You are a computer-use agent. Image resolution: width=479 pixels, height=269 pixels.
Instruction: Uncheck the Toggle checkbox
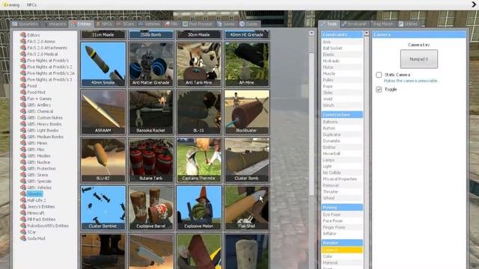click(379, 90)
